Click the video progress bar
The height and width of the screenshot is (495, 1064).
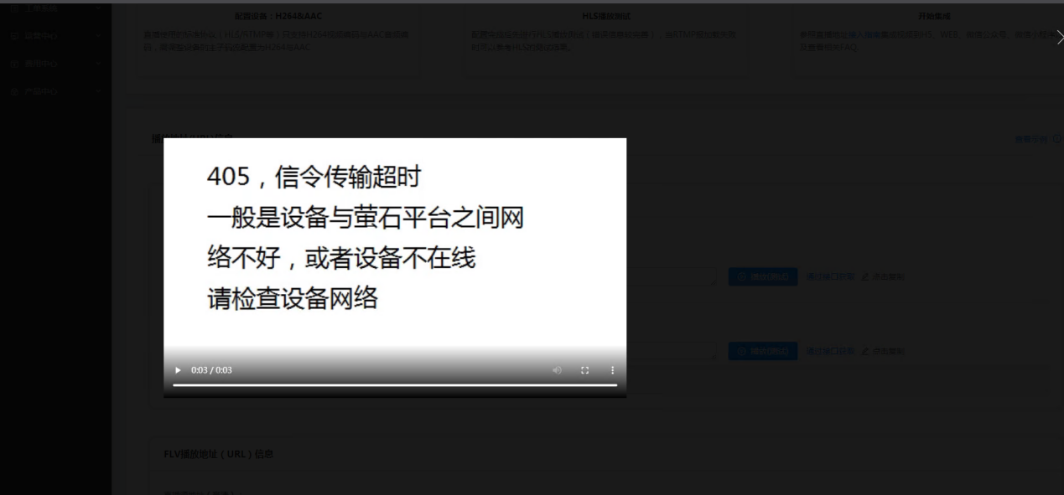click(394, 385)
